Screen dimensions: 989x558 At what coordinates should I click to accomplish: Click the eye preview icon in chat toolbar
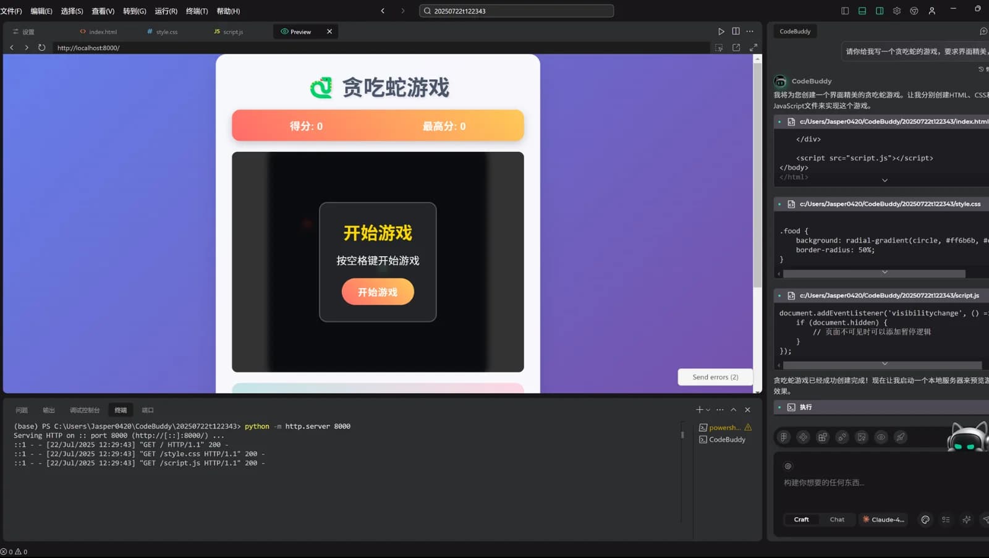click(881, 437)
